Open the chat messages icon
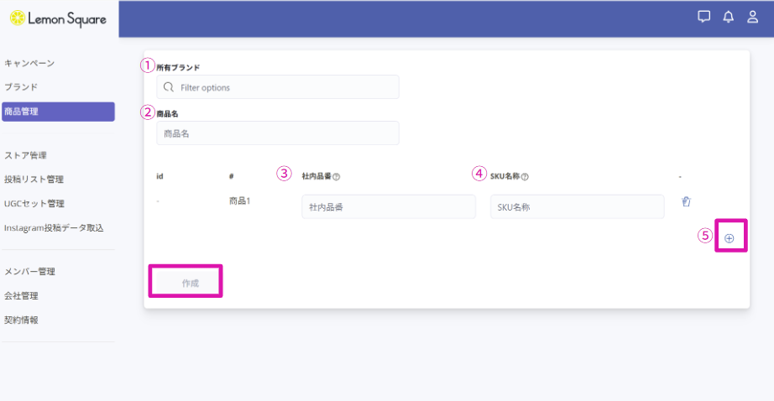The image size is (774, 401). pyautogui.click(x=704, y=17)
